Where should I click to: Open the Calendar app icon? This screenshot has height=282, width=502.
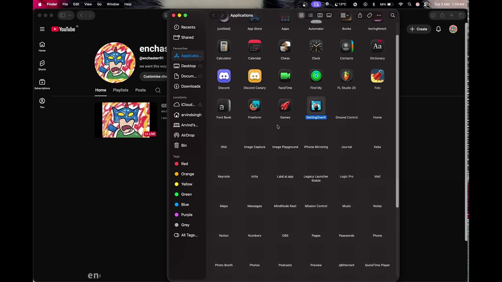click(255, 47)
